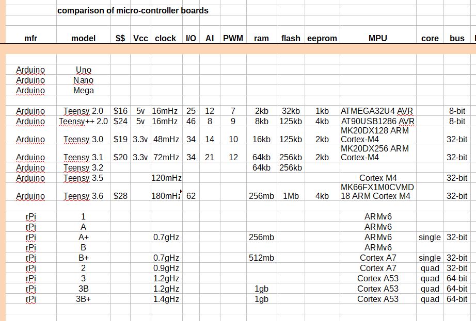Select the 'AT90USB1286 AVR' MPU cell

[x=377, y=122]
